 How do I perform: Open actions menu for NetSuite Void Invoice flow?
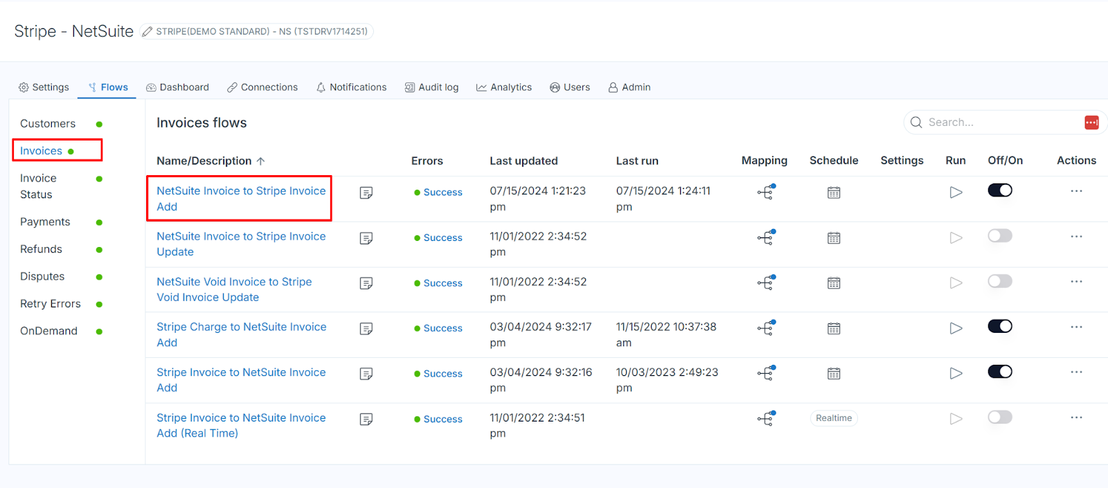(1076, 282)
